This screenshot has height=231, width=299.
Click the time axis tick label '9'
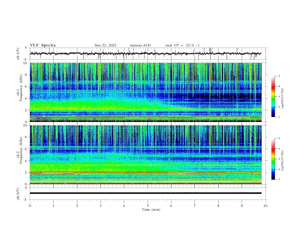[x=242, y=206]
